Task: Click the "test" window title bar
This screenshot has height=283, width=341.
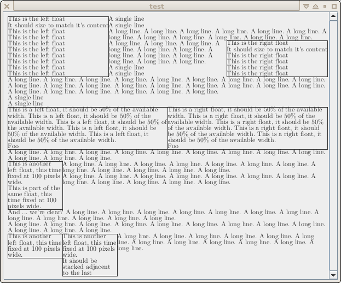Action: [157, 7]
